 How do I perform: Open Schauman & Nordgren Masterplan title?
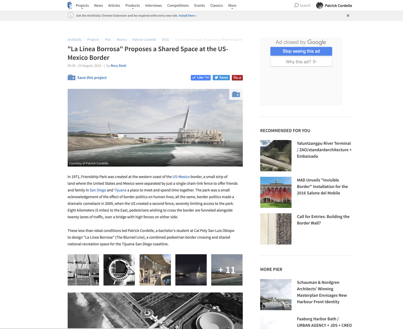pyautogui.click(x=322, y=292)
